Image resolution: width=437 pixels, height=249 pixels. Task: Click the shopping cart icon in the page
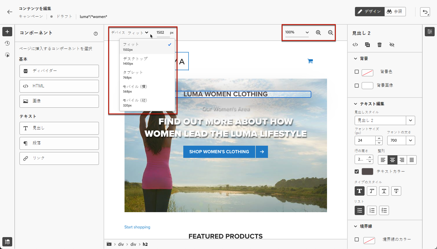(310, 61)
